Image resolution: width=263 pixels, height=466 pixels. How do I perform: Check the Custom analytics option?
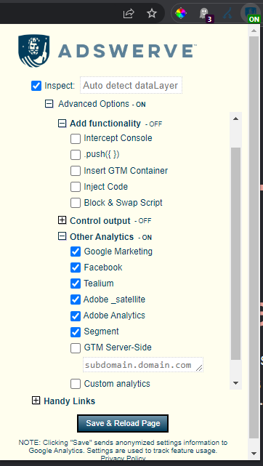coord(76,385)
